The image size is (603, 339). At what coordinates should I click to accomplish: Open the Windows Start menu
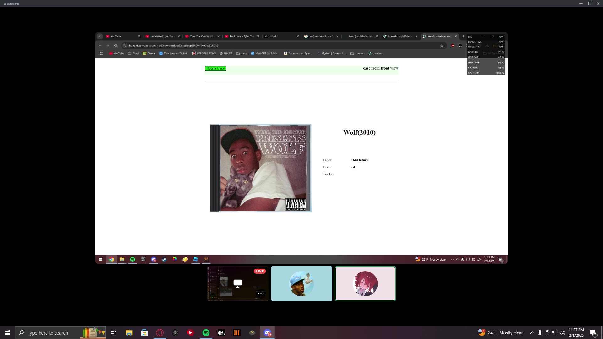tap(8, 333)
